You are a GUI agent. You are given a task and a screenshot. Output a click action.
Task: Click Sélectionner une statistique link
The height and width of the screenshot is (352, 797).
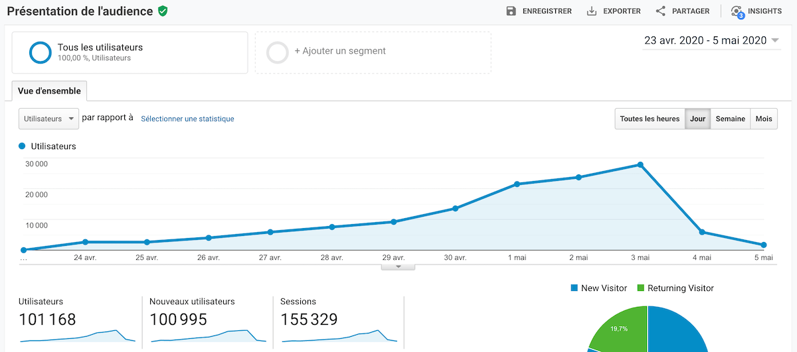pos(187,119)
